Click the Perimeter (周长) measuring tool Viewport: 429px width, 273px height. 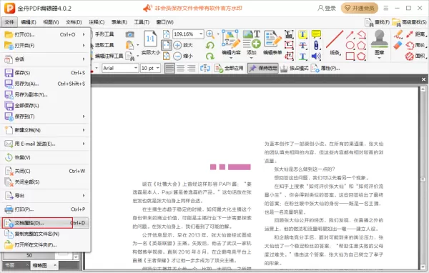[x=416, y=45]
